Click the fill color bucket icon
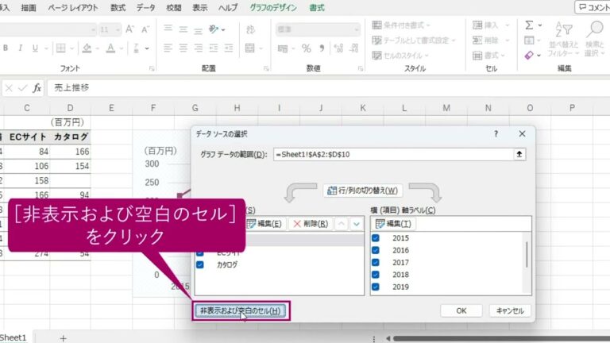The height and width of the screenshot is (343, 610). tap(87, 48)
